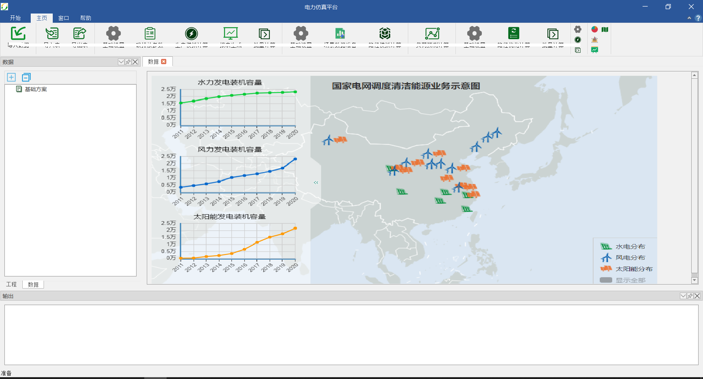Run the 路径模拟计算 cube icon

coord(385,33)
